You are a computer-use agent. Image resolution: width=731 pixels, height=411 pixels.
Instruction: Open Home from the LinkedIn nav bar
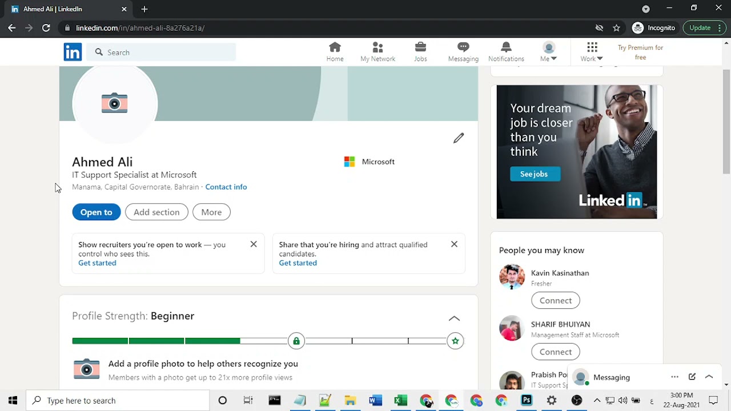[x=335, y=52]
